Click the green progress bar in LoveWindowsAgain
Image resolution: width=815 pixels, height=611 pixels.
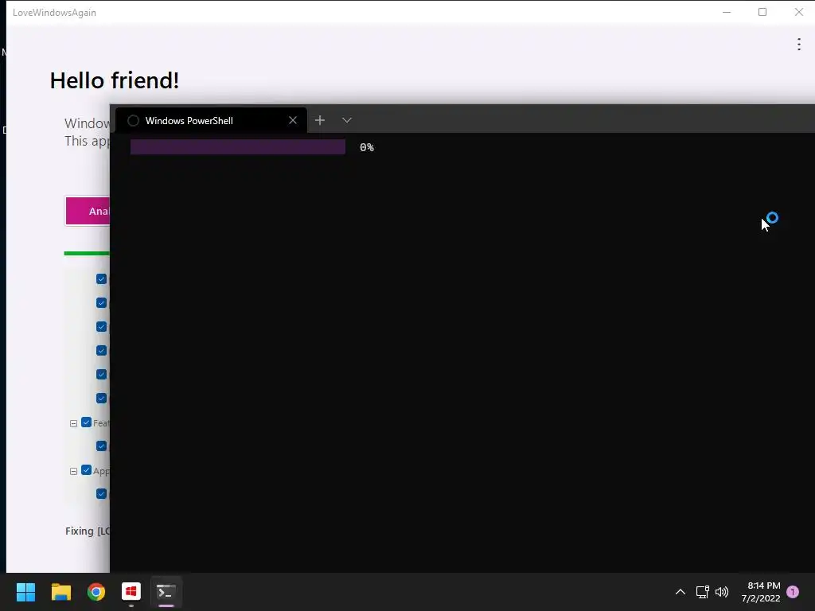click(x=87, y=254)
